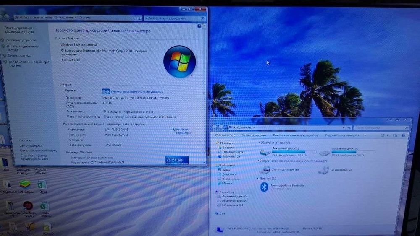Click help icon in System window
420x236 pixels.
tap(199, 26)
